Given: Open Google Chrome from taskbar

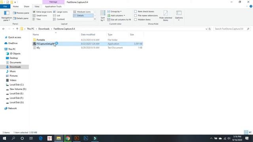Looking at the screenshot, I should pyautogui.click(x=68, y=138).
